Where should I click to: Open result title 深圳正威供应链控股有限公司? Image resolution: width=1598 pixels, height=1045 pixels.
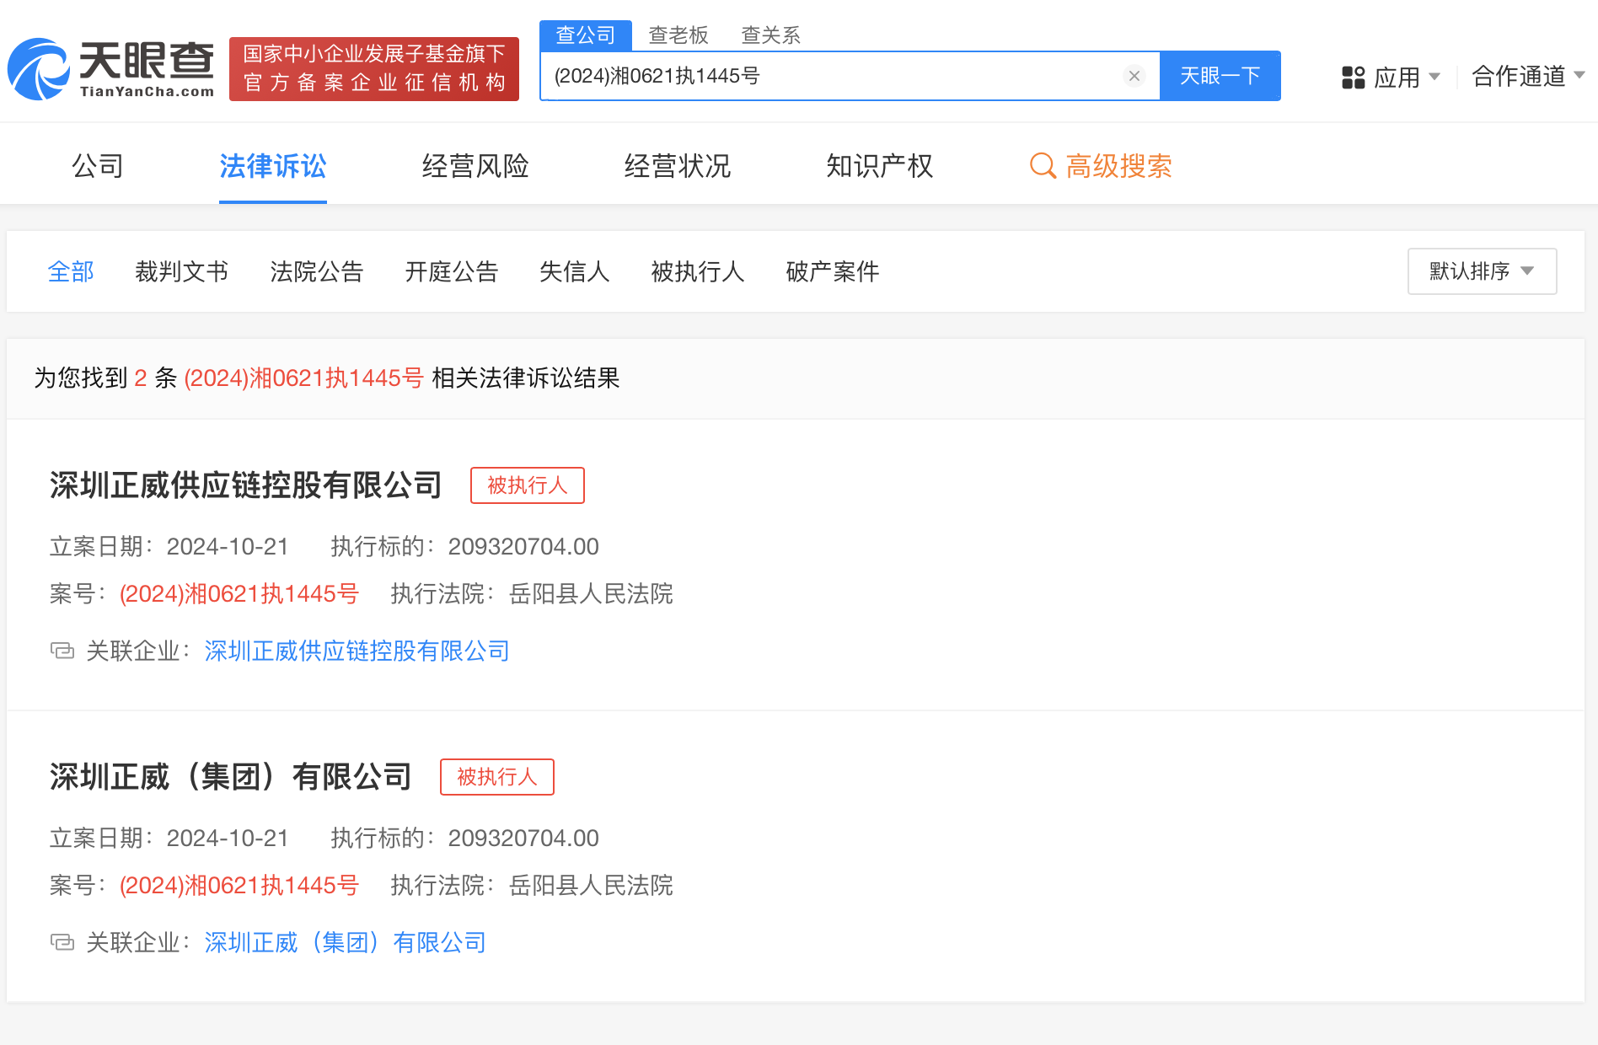[246, 485]
